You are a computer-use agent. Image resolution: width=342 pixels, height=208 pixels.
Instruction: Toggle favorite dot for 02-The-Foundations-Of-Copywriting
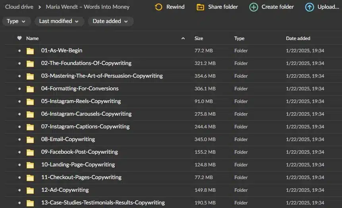point(19,63)
